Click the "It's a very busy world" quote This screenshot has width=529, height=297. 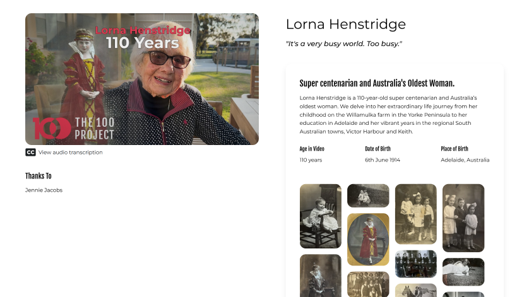[344, 44]
